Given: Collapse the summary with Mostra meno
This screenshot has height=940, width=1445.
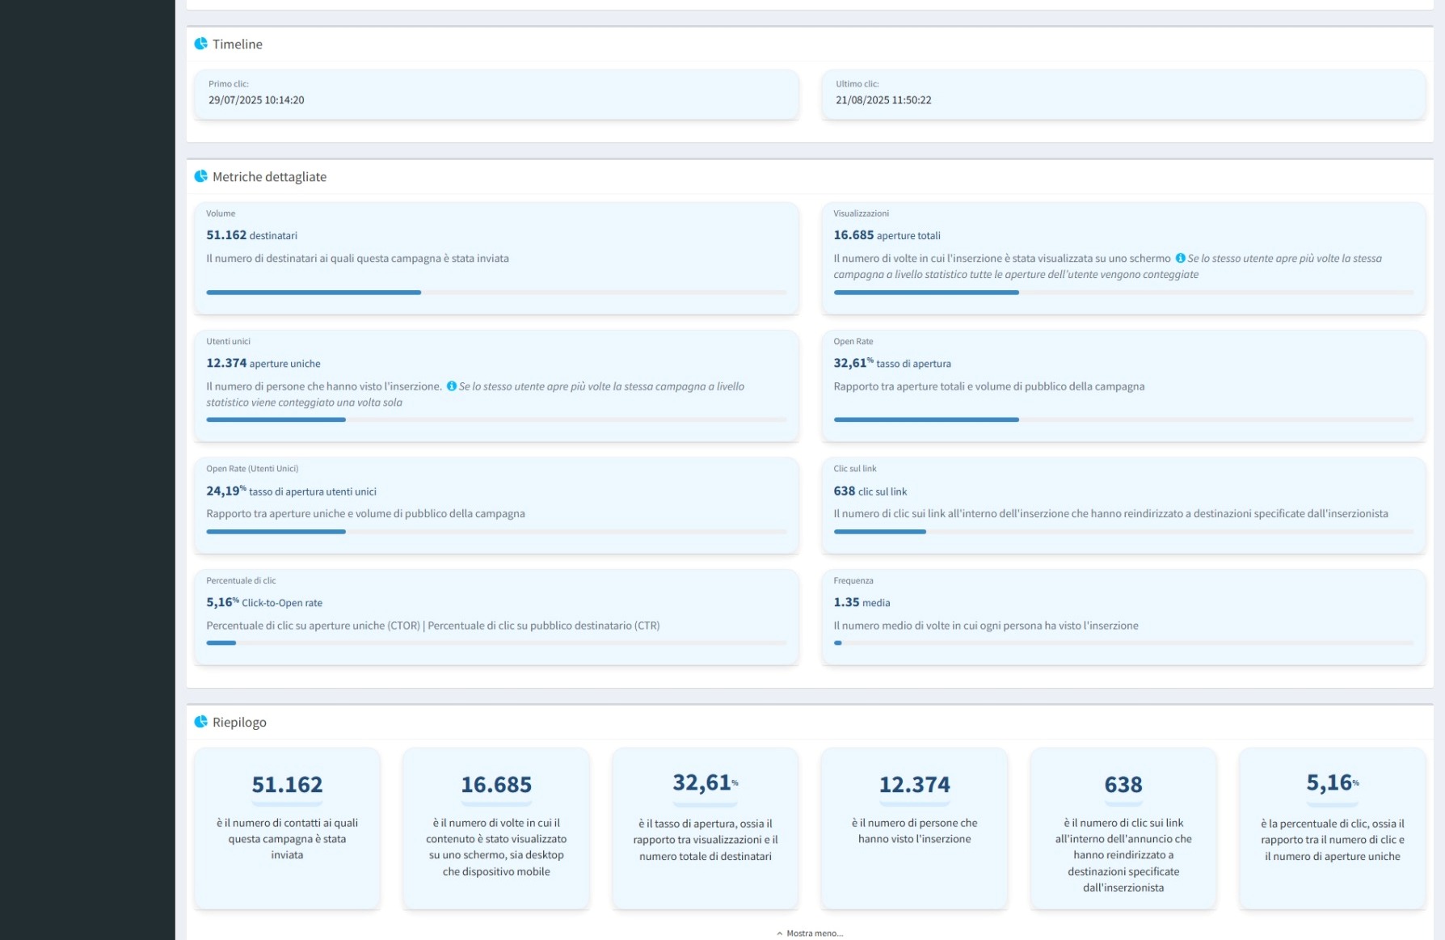Looking at the screenshot, I should tap(810, 933).
